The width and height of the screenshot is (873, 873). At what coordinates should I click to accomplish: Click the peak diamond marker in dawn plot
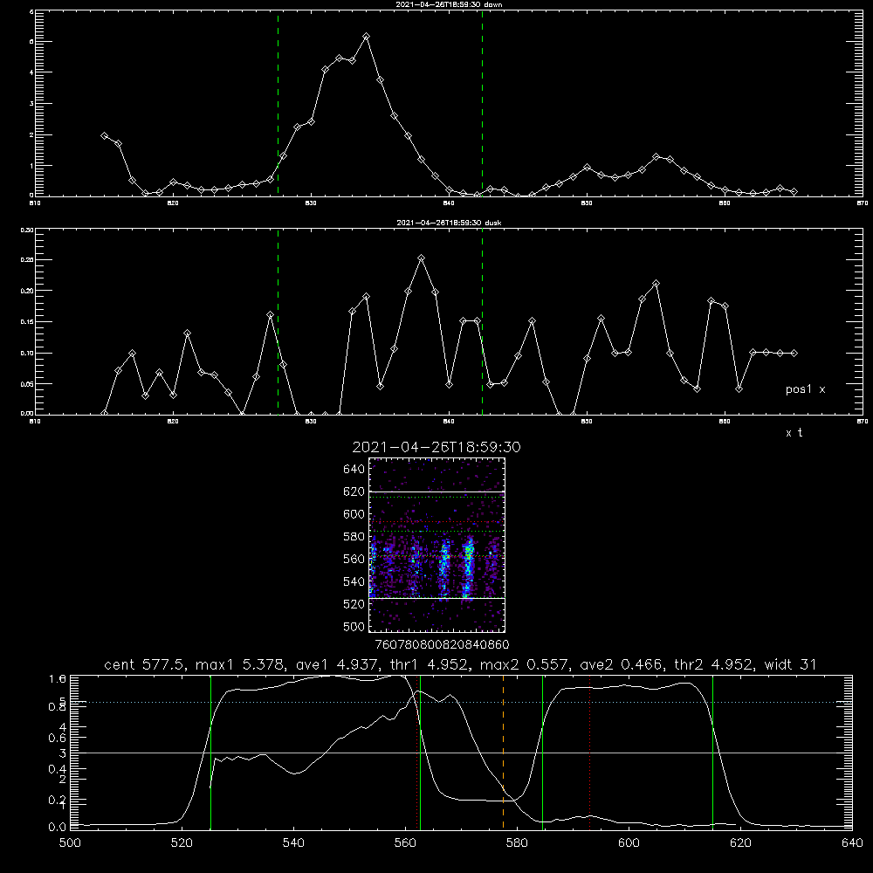point(366,36)
